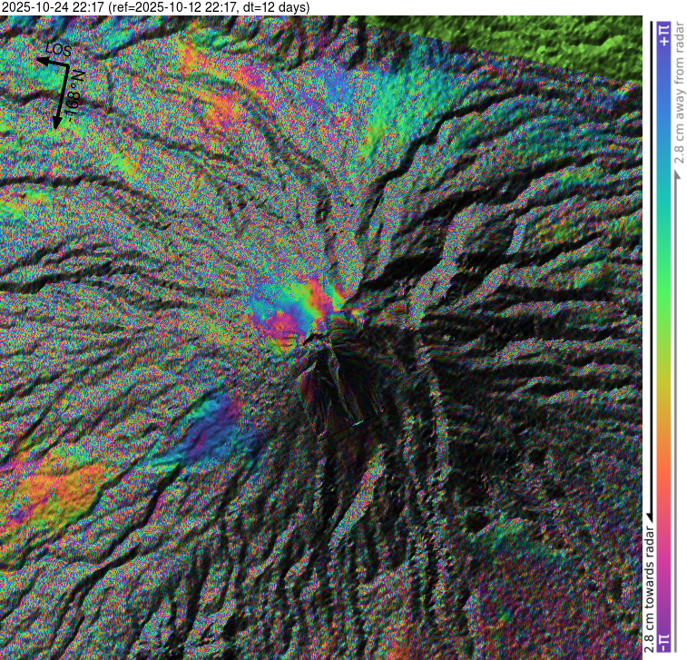Viewport: 687px width, 660px height.
Task: Click the -π label below the colorbar
Action: 663,642
